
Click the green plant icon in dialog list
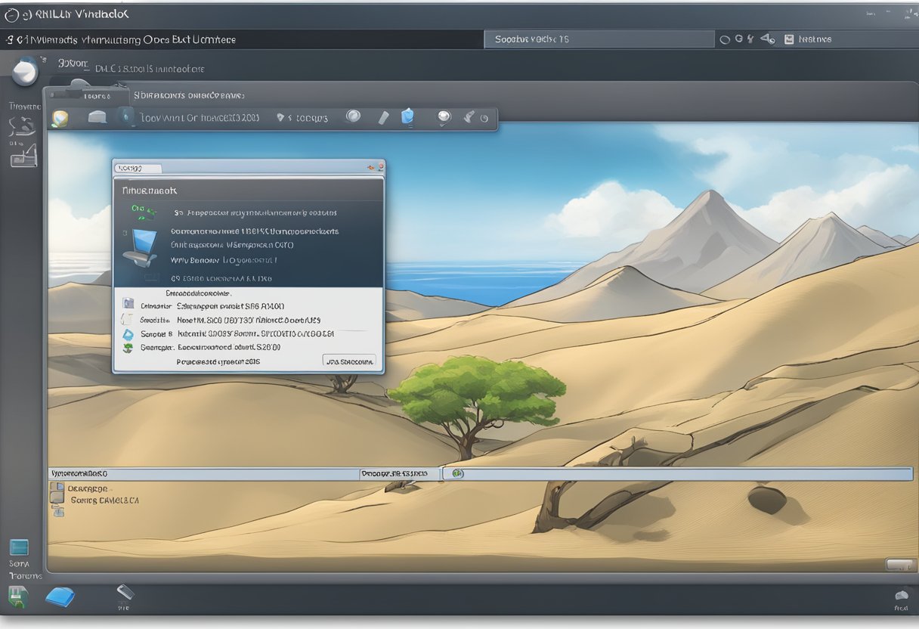coord(127,348)
